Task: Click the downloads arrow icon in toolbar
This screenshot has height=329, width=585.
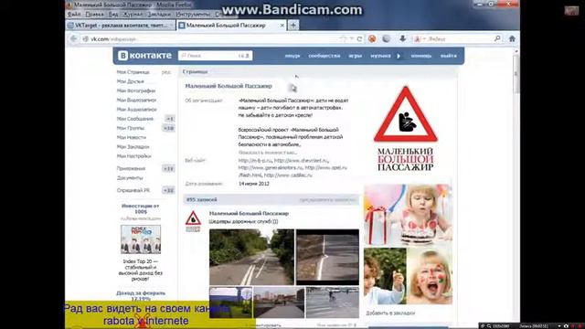Action: click(x=402, y=38)
